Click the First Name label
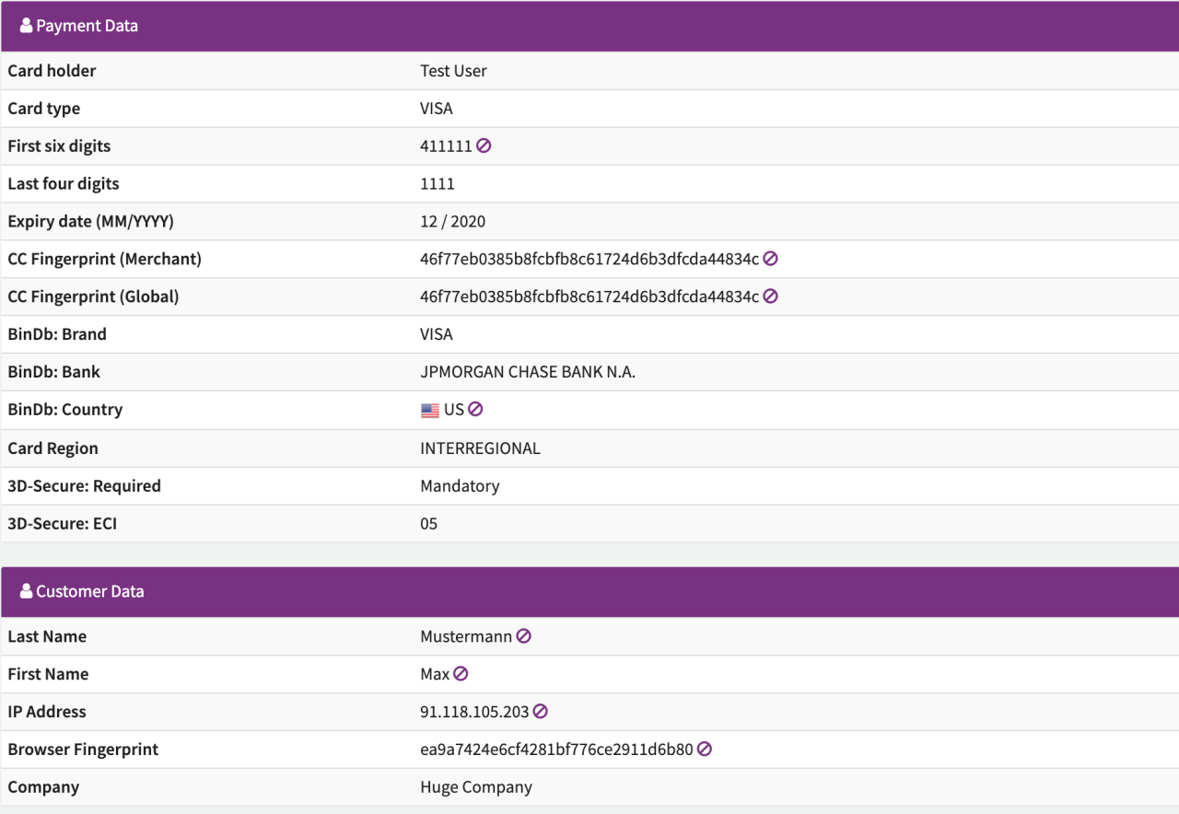Image resolution: width=1179 pixels, height=814 pixels. [48, 674]
